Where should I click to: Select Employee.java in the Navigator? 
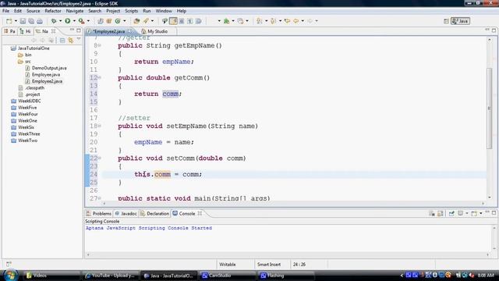click(46, 75)
